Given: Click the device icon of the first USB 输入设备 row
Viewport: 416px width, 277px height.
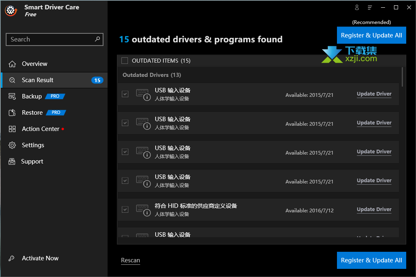Looking at the screenshot, I should pos(143,94).
